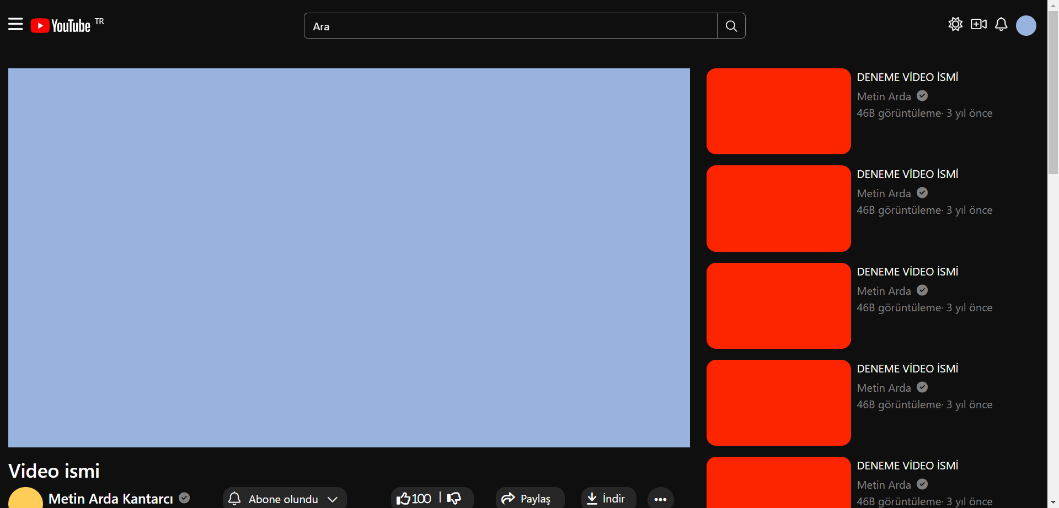Open the notifications bell
1059x508 pixels.
click(1001, 24)
